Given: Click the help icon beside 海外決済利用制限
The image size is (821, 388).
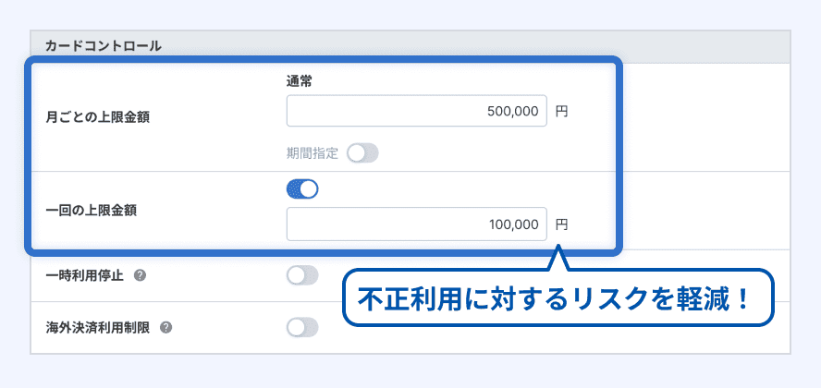Looking at the screenshot, I should [x=165, y=327].
